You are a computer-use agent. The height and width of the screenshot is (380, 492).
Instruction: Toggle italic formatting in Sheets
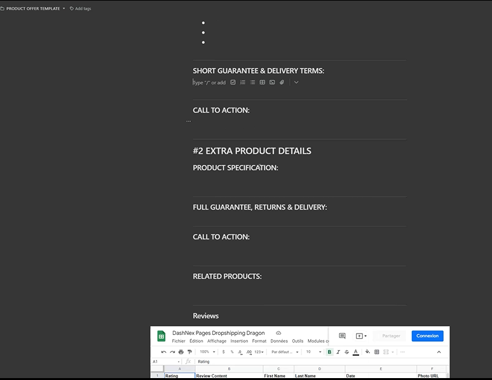pyautogui.click(x=338, y=352)
